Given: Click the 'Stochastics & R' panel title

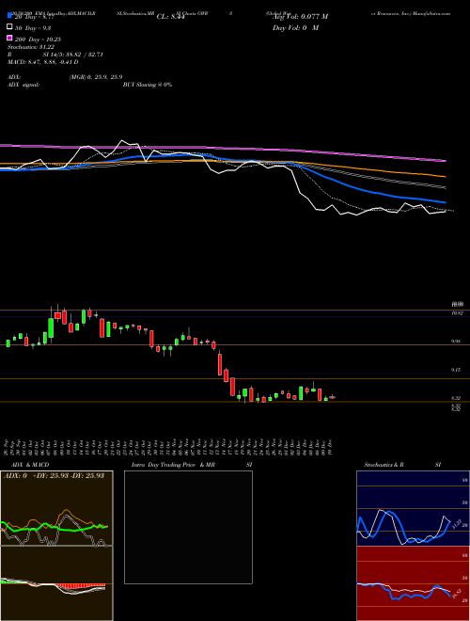Looking at the screenshot, I should (384, 465).
